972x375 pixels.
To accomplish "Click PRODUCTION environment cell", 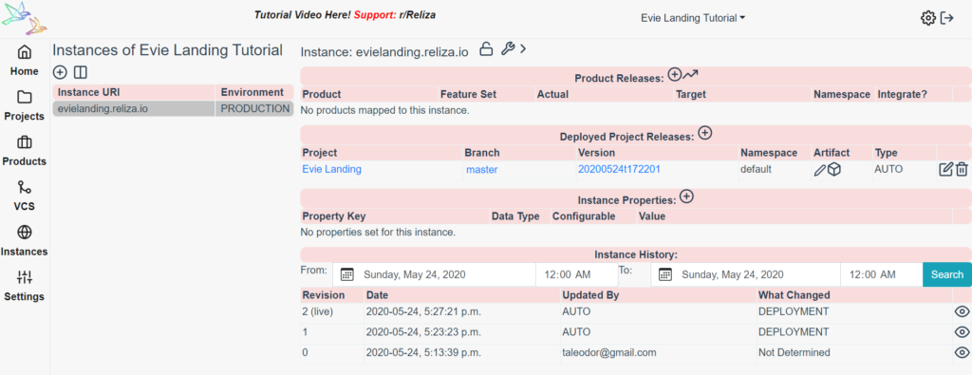I will click(255, 108).
